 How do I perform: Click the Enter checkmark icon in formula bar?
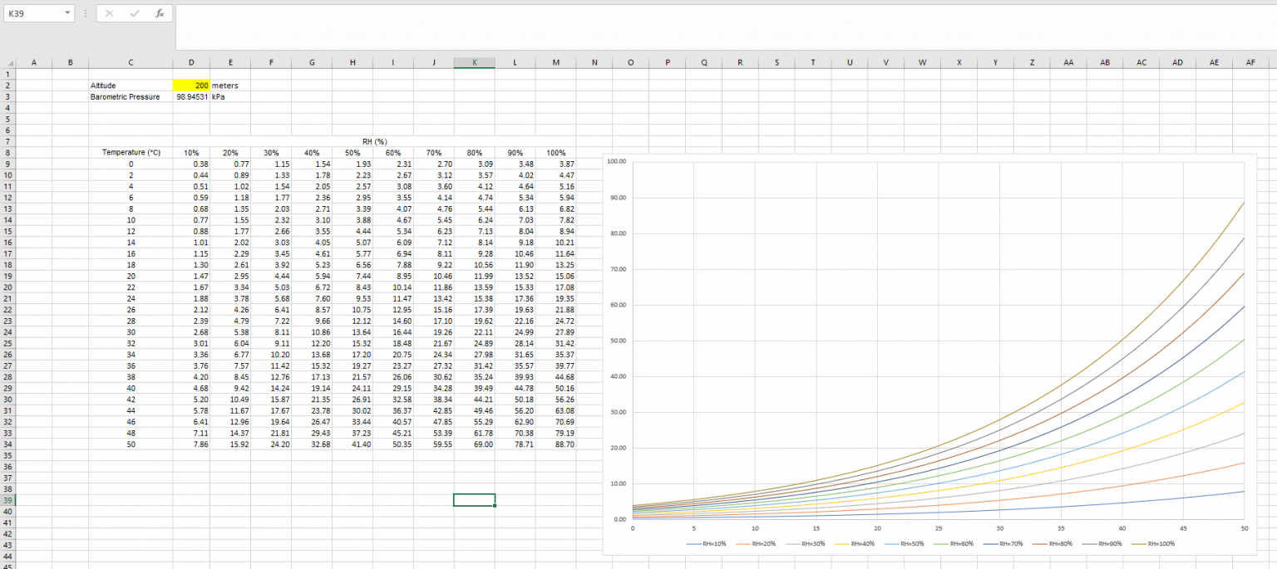click(134, 13)
